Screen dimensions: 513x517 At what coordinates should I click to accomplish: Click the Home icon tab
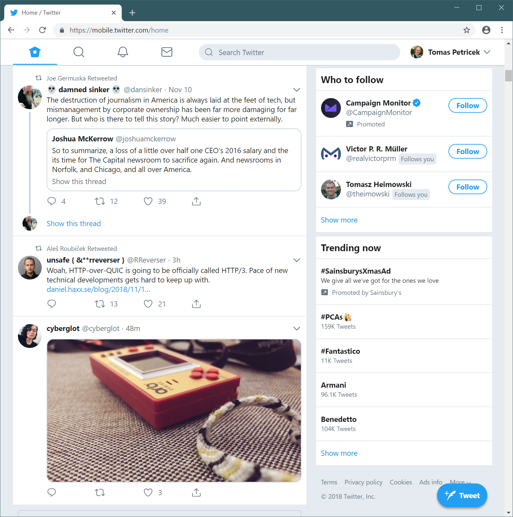coord(35,52)
